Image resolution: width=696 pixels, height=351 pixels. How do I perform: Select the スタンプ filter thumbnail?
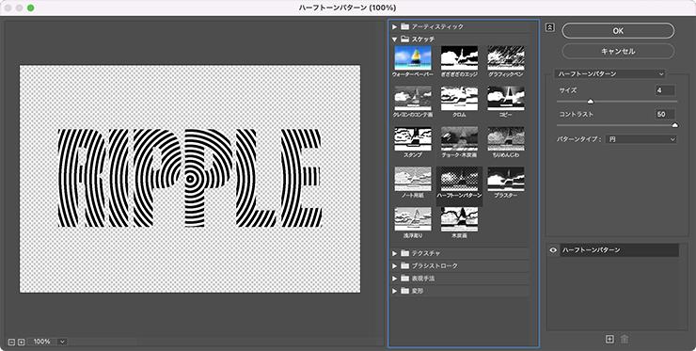[413, 138]
